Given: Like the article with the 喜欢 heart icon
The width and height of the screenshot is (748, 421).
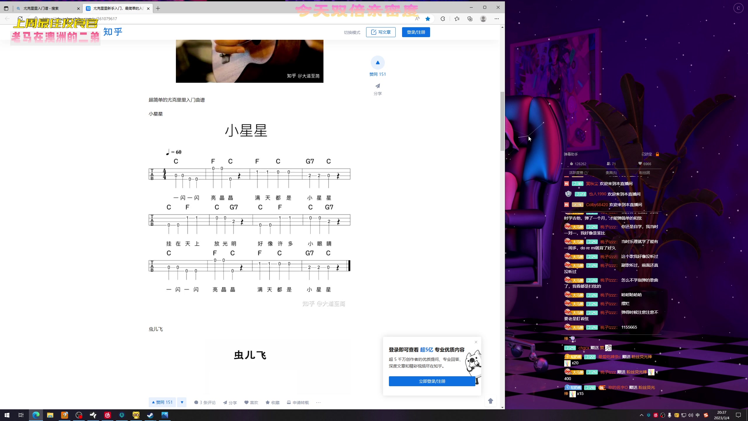Looking at the screenshot, I should coord(247,402).
